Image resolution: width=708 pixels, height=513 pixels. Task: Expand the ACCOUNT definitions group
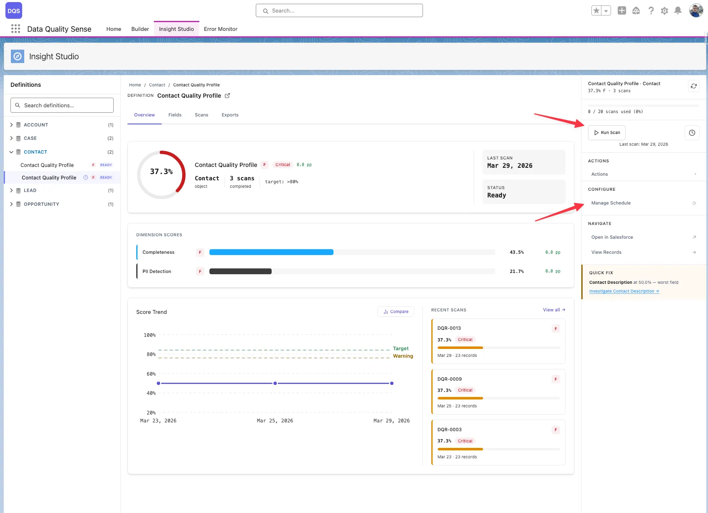pos(12,125)
